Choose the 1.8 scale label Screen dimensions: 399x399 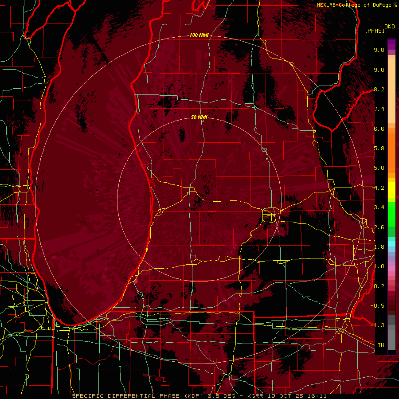[x=379, y=247]
